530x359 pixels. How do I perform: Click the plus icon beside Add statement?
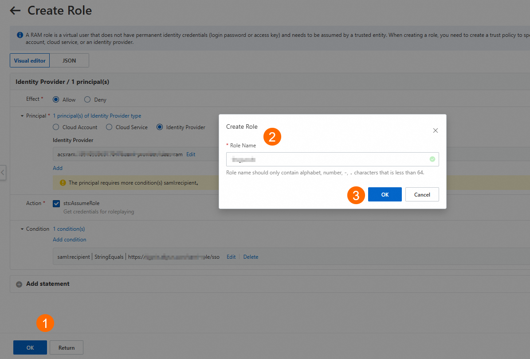click(x=19, y=284)
